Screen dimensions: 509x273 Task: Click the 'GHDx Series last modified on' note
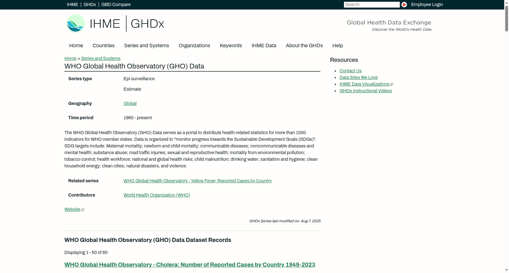(285, 221)
